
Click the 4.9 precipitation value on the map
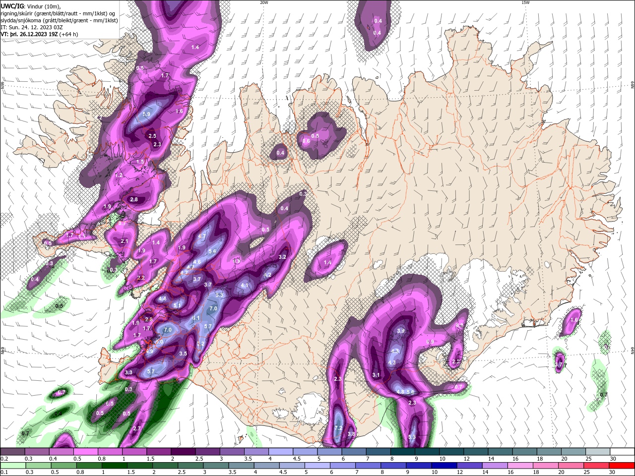point(150,351)
